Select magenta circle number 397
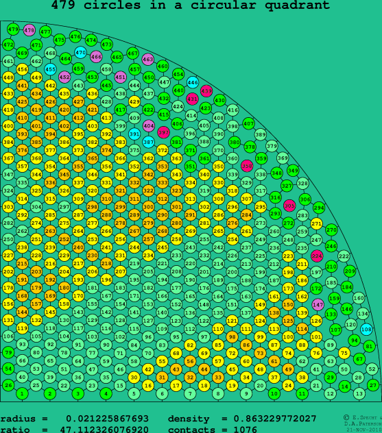The image size is (382, 433). (163, 132)
